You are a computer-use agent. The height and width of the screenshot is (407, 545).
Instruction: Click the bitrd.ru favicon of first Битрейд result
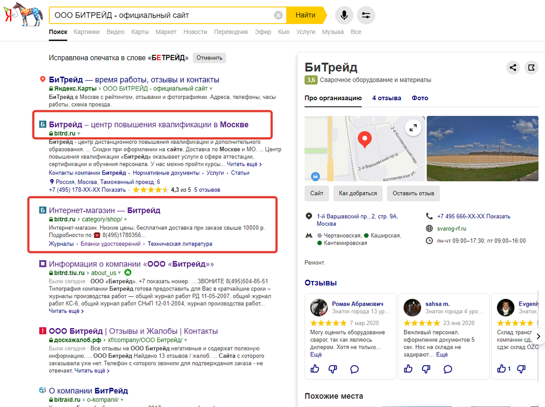click(43, 125)
